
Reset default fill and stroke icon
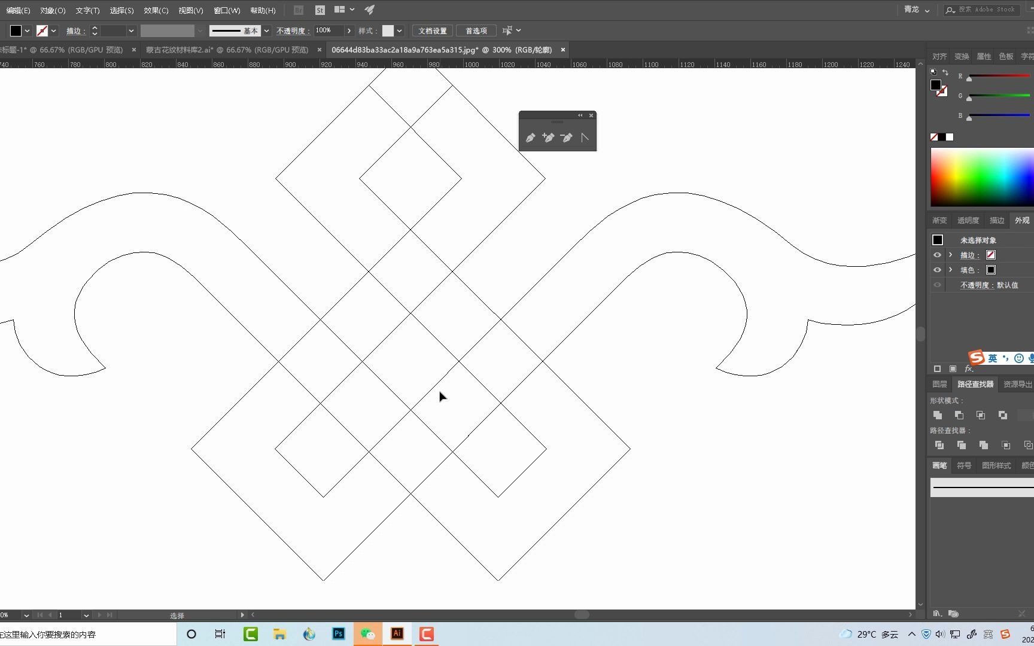click(x=933, y=72)
